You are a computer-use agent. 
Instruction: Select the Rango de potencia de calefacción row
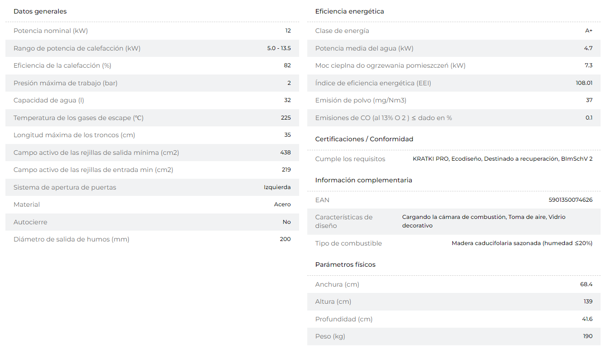pyautogui.click(x=152, y=48)
